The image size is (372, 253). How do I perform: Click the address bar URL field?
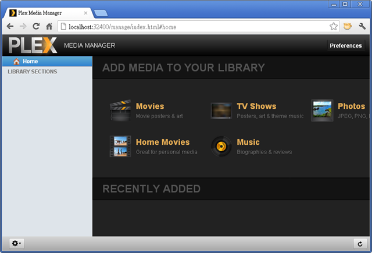click(198, 27)
